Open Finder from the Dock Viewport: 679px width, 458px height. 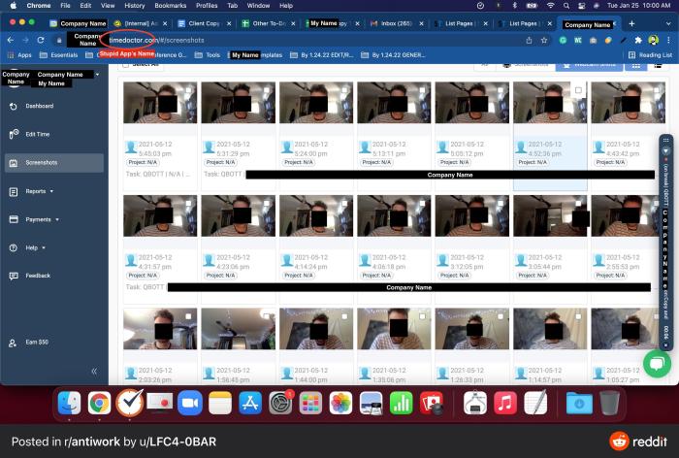pos(69,403)
